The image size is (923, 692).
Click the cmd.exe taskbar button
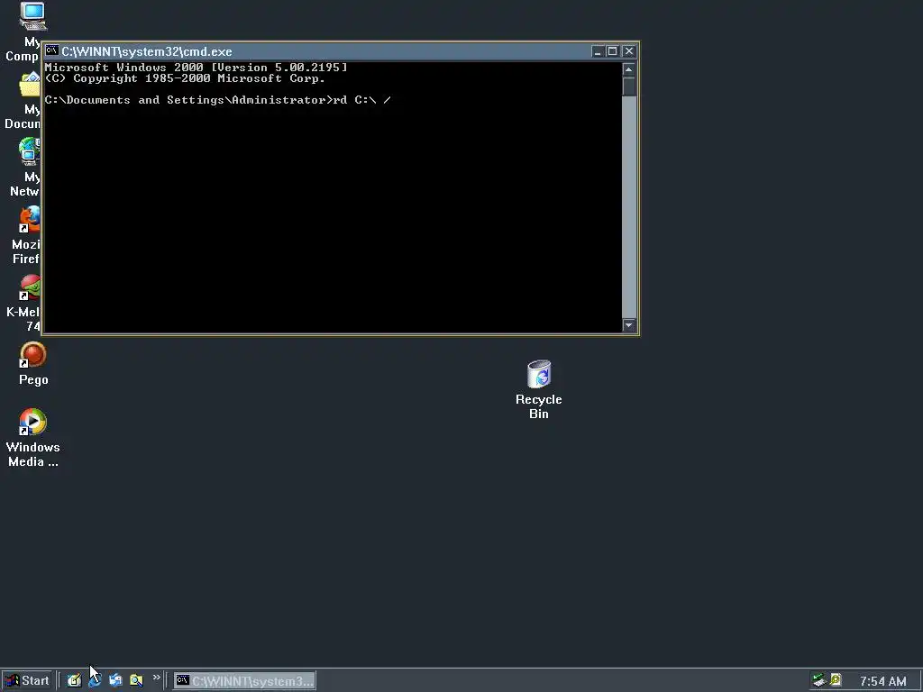(245, 681)
